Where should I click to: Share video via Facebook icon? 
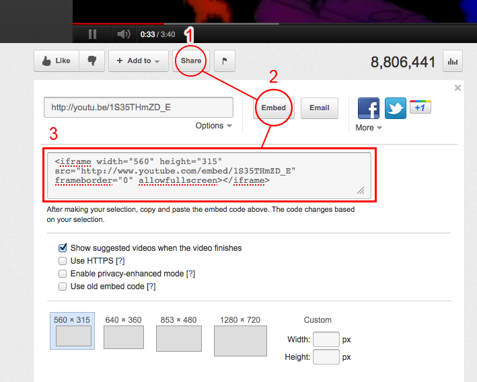[368, 108]
